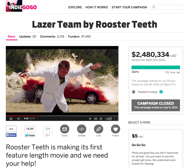Open the Funders tab

[79, 37]
